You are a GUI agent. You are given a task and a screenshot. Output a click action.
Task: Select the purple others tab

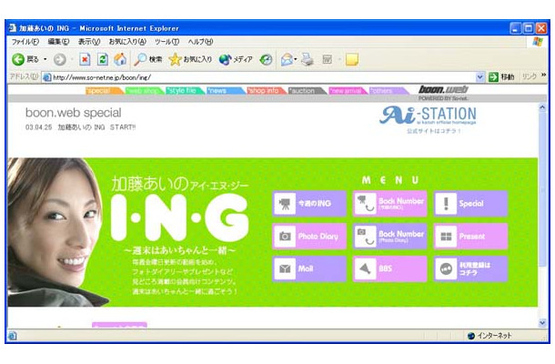(x=388, y=91)
